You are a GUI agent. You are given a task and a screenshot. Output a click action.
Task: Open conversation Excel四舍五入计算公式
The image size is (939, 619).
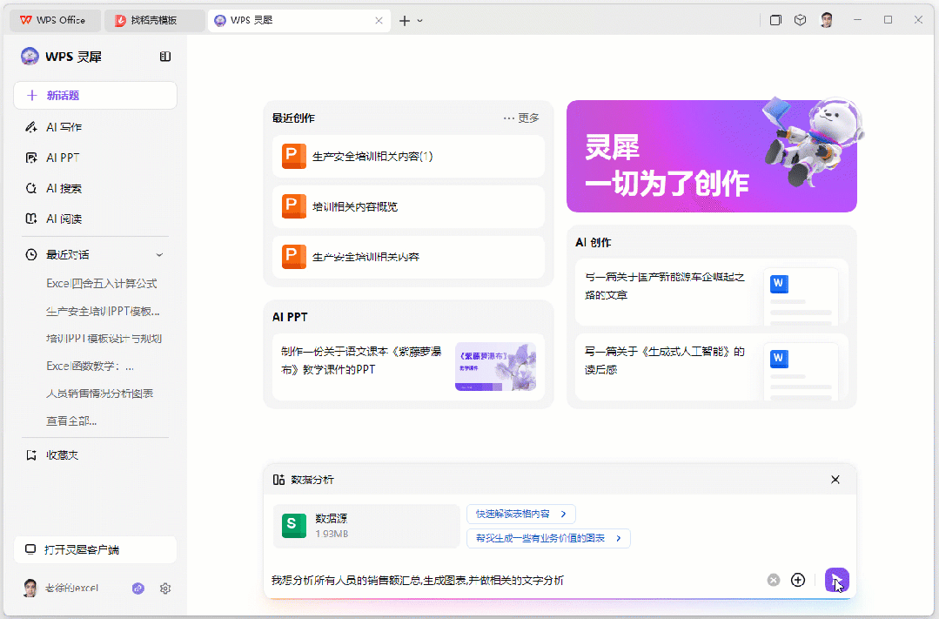[102, 284]
